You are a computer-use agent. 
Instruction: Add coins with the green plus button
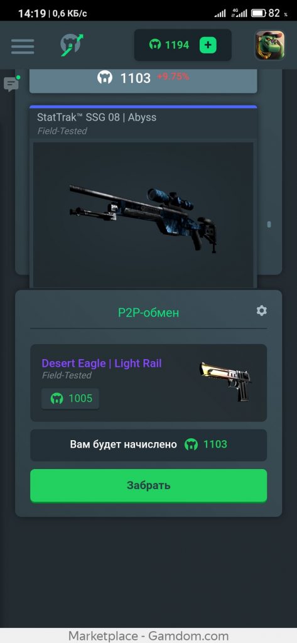[208, 45]
